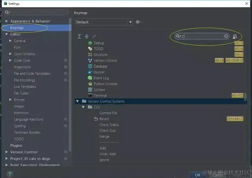Click the CVS folder icon
252x178 pixels.
[90, 107]
